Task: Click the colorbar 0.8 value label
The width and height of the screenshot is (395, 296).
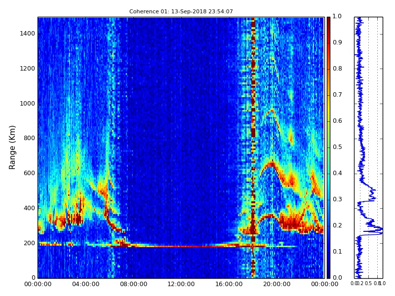Action: pyautogui.click(x=337, y=69)
